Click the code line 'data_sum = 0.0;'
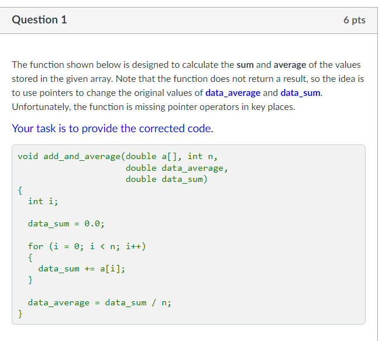382x341 pixels. click(x=66, y=223)
